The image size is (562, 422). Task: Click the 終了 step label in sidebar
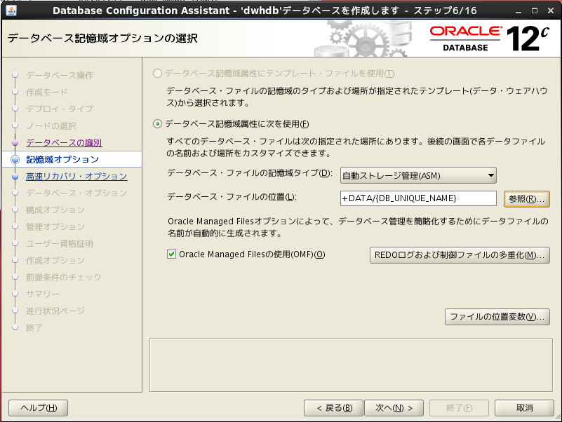click(34, 328)
